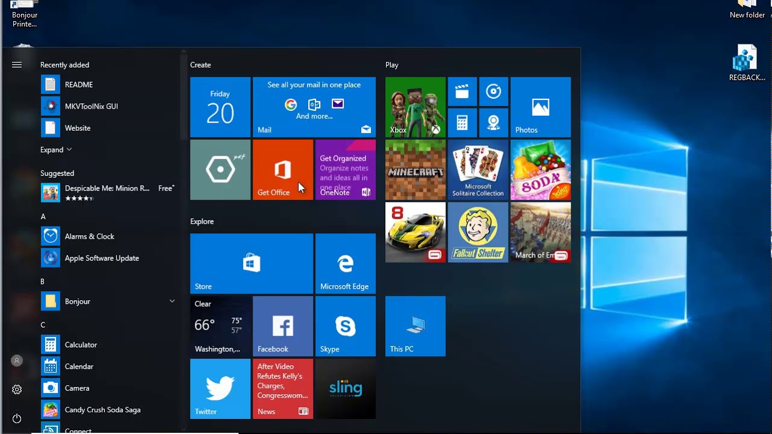Click the Play group heading
Image resolution: width=772 pixels, height=434 pixels.
[x=392, y=64]
